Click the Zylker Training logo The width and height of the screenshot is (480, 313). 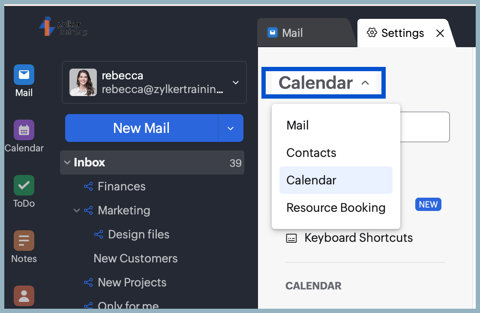pos(63,27)
